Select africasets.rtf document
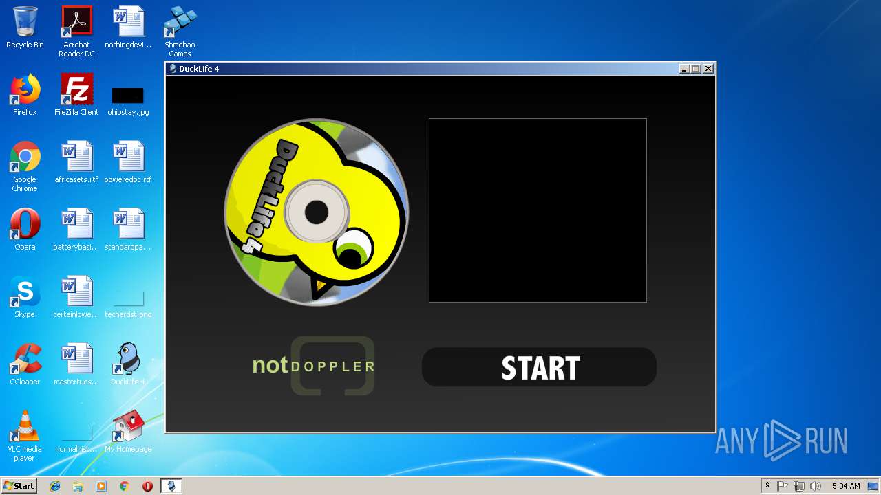 coord(76,162)
